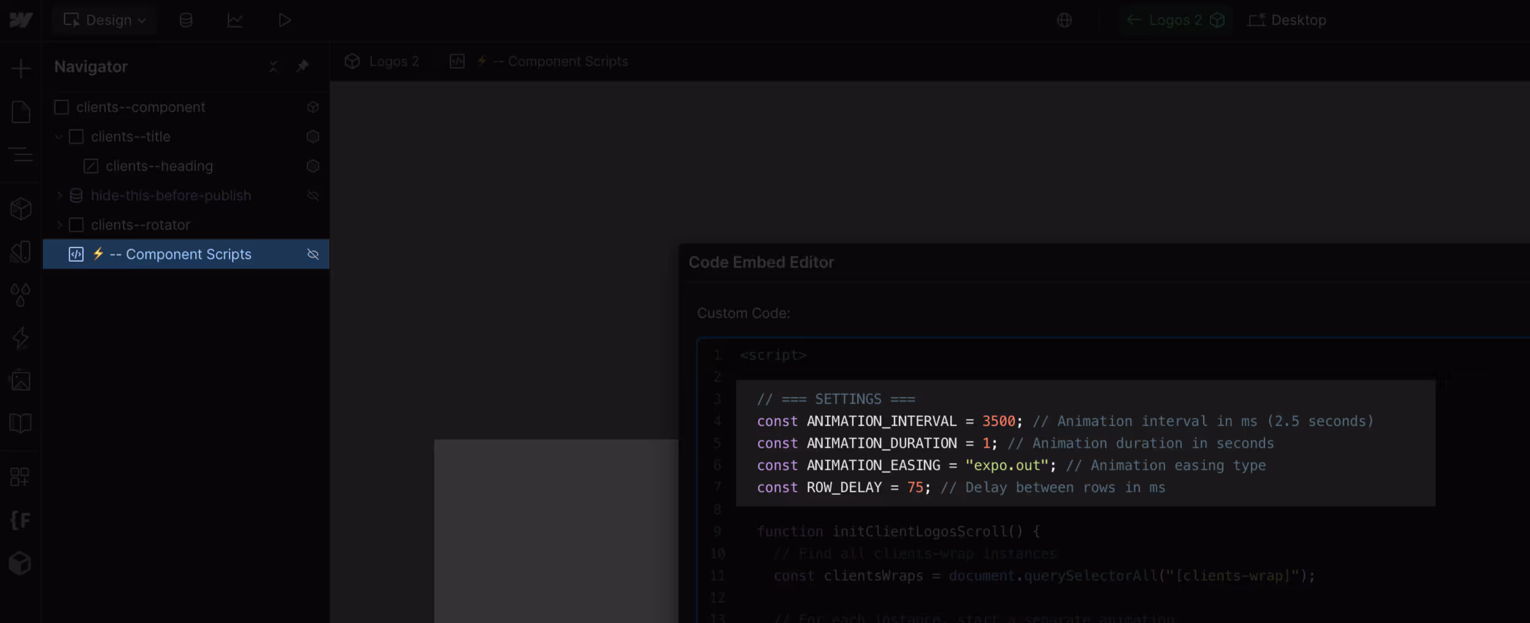Open the CMS database icon in top bar
1530x623 pixels.
pyautogui.click(x=186, y=20)
